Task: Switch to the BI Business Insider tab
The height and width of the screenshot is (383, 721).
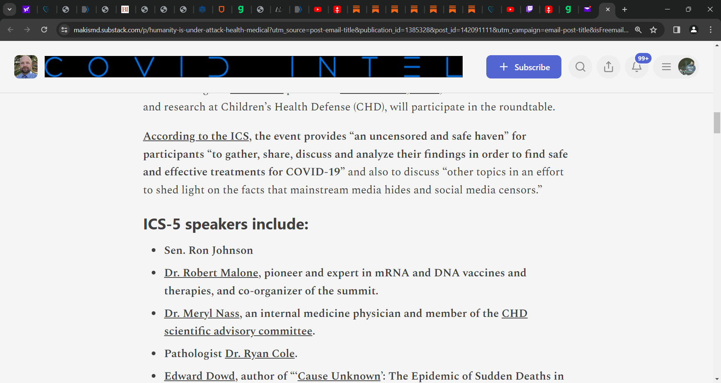Action: click(x=125, y=9)
